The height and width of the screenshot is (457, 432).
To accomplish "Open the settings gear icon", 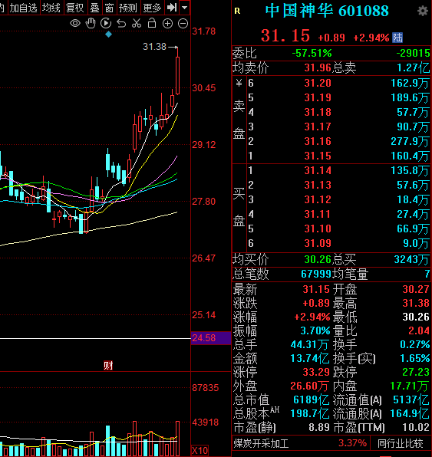I will click(x=422, y=11).
